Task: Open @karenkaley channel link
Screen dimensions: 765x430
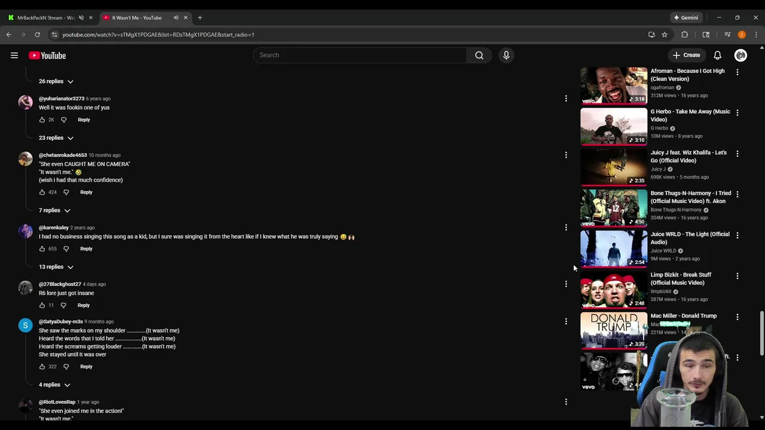Action: coord(54,228)
